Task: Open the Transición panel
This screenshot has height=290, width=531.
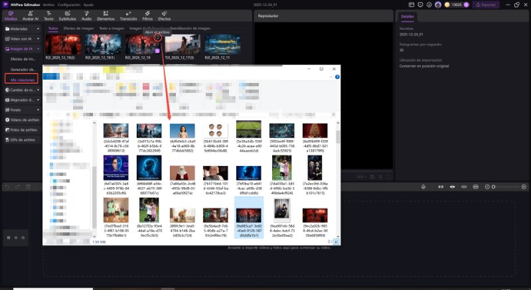Action: coord(127,16)
